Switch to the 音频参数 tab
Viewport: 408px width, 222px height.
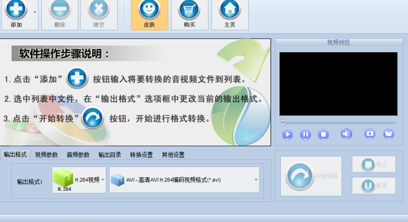click(x=78, y=155)
